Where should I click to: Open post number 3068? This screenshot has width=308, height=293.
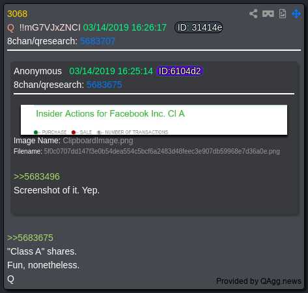coord(17,14)
